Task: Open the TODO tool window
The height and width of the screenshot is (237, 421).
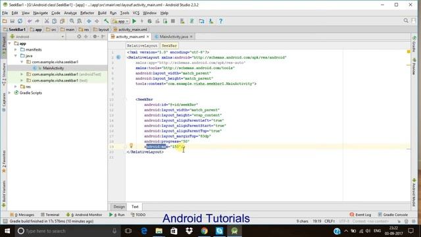Action: coord(138,215)
